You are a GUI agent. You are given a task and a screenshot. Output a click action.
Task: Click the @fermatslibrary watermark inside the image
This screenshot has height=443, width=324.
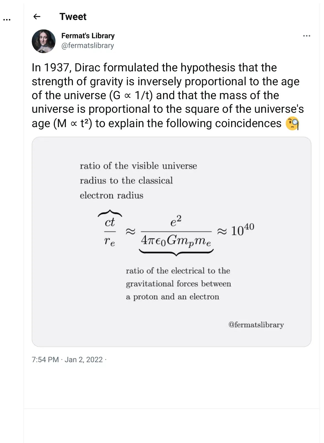(x=256, y=324)
